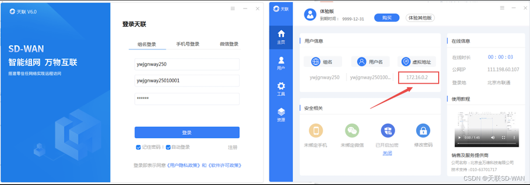Click 未绑定手机 phone icon
The width and height of the screenshot is (530, 185).
click(x=316, y=131)
